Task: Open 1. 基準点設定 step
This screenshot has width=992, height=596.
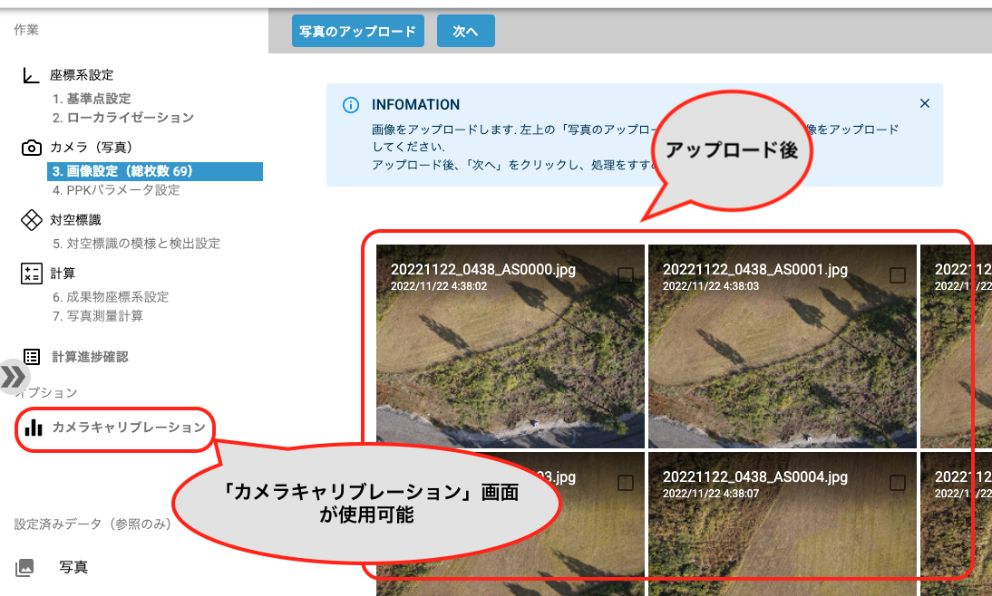Action: [x=92, y=99]
